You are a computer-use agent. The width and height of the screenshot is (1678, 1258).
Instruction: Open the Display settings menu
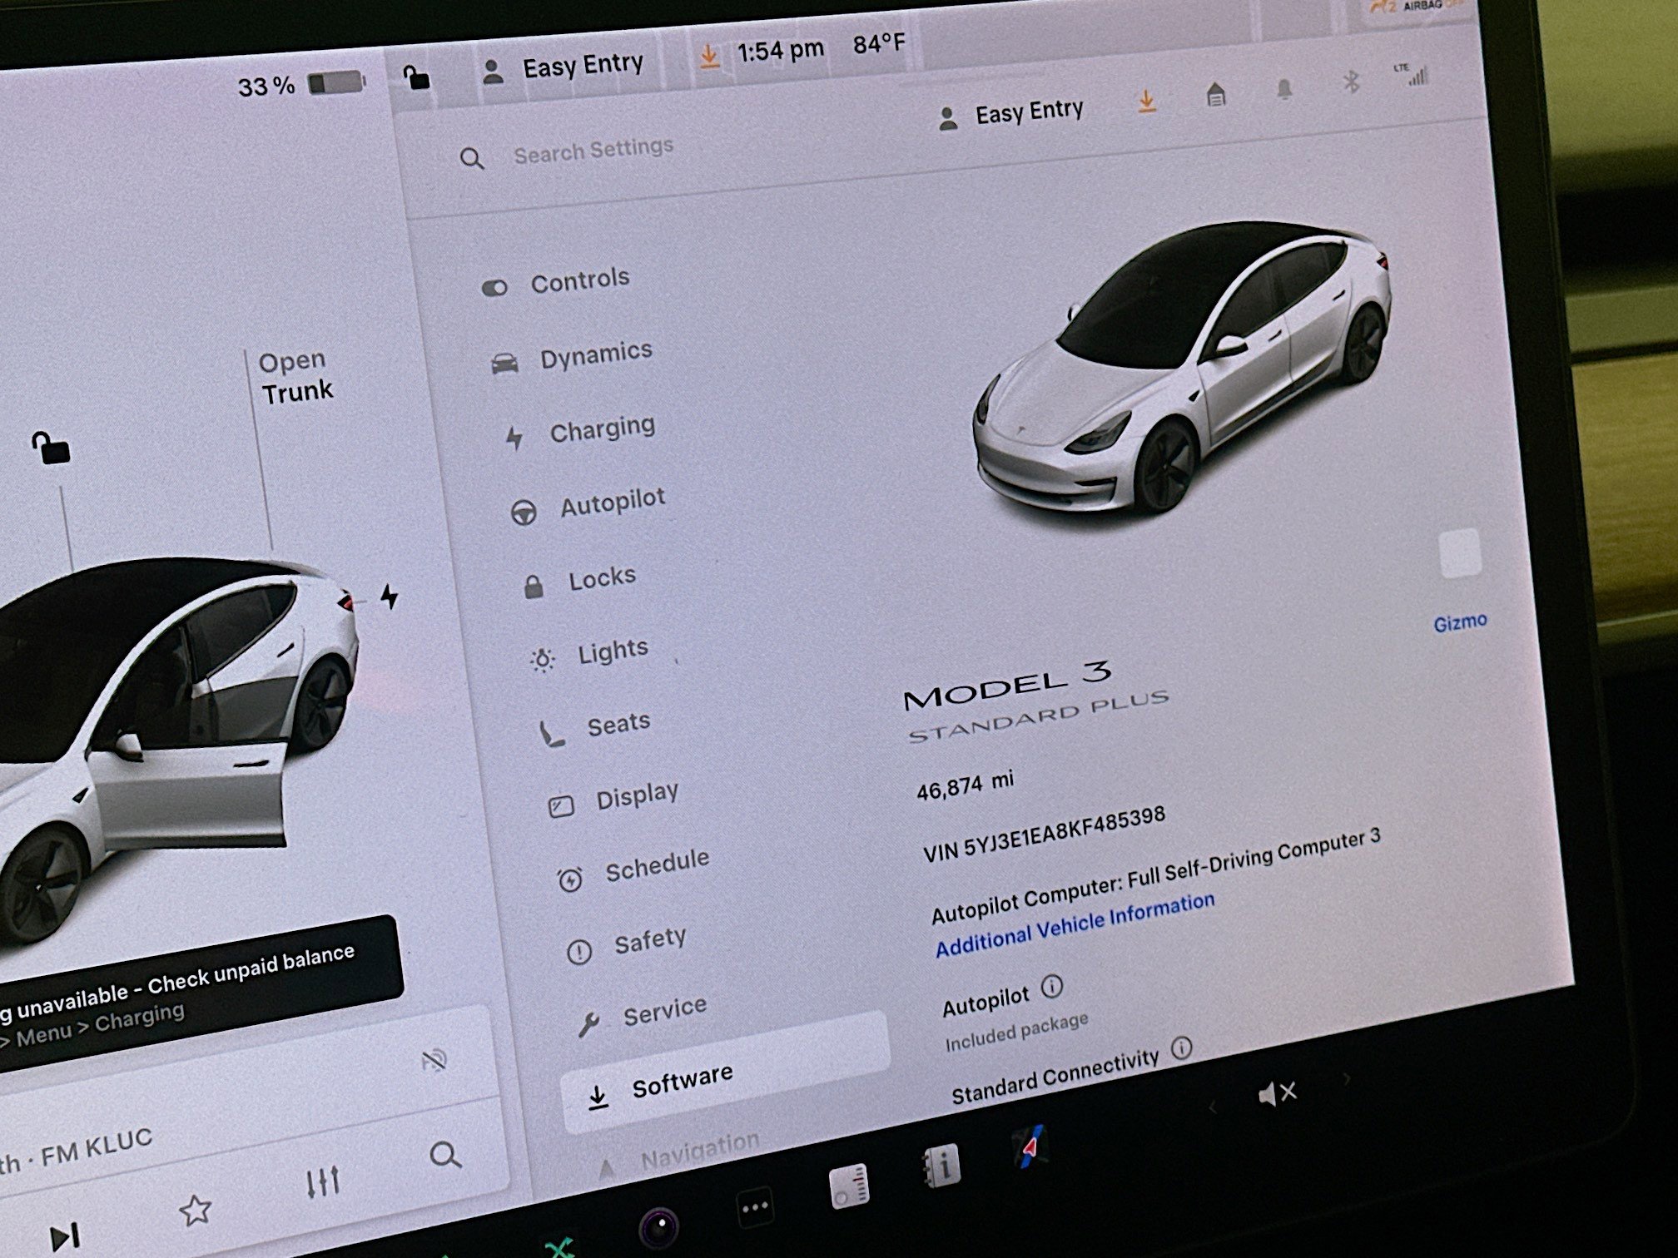tap(613, 799)
